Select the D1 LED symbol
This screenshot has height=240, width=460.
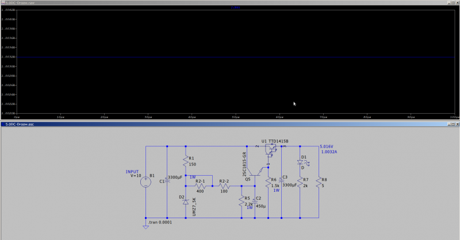[x=300, y=162]
